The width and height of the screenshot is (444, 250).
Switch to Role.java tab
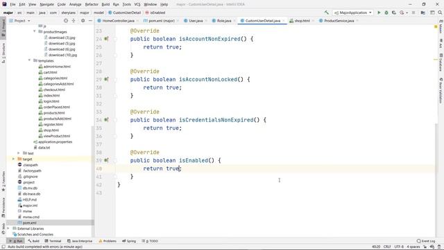224,21
